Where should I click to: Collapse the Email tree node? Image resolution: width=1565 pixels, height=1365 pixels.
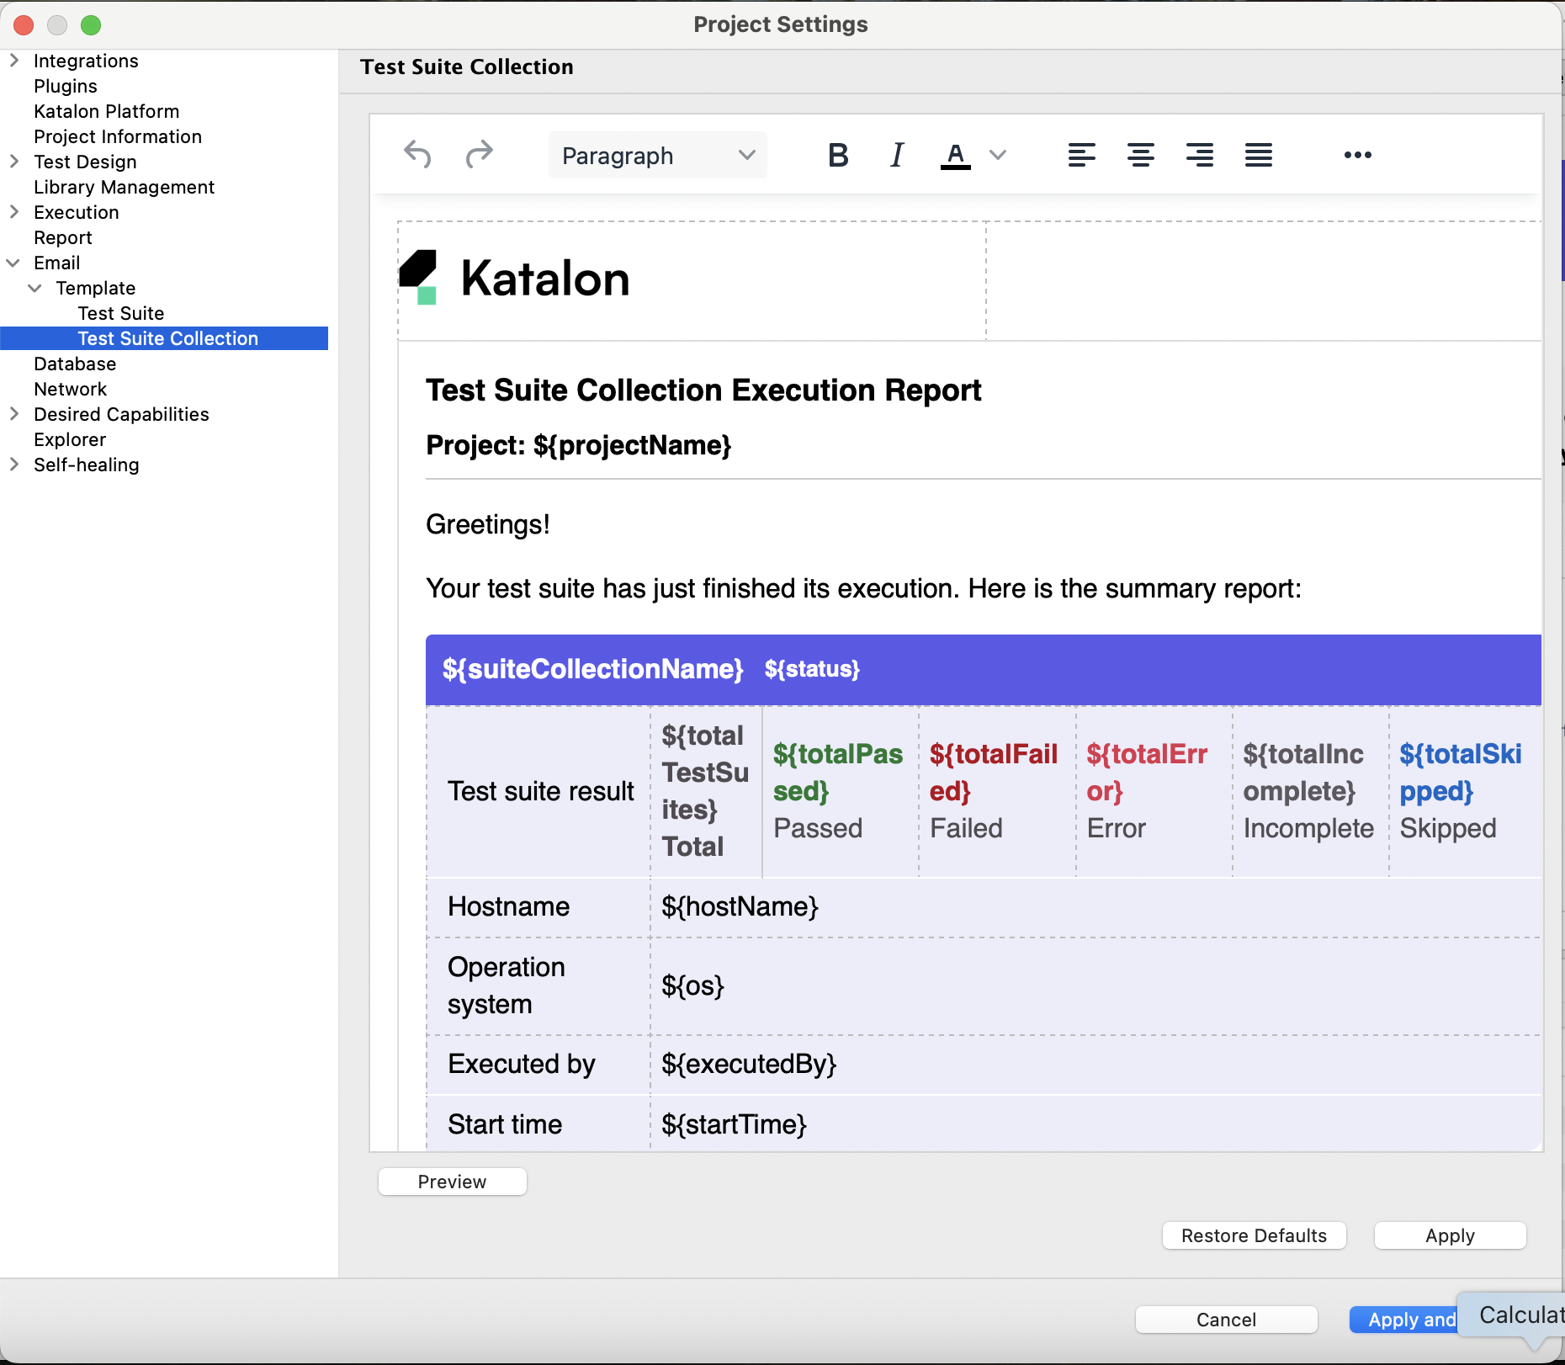[x=13, y=263]
